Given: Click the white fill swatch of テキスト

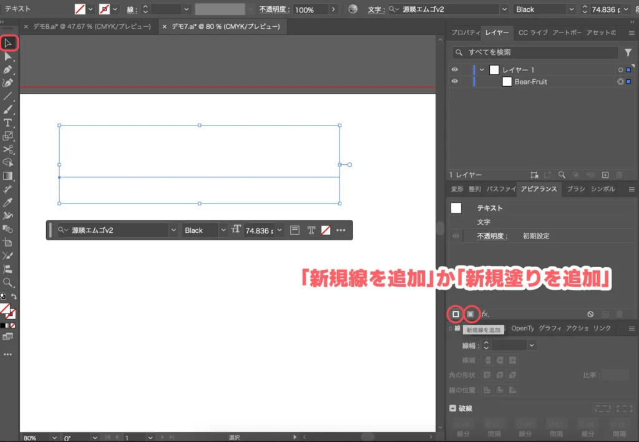Looking at the screenshot, I should (x=455, y=208).
